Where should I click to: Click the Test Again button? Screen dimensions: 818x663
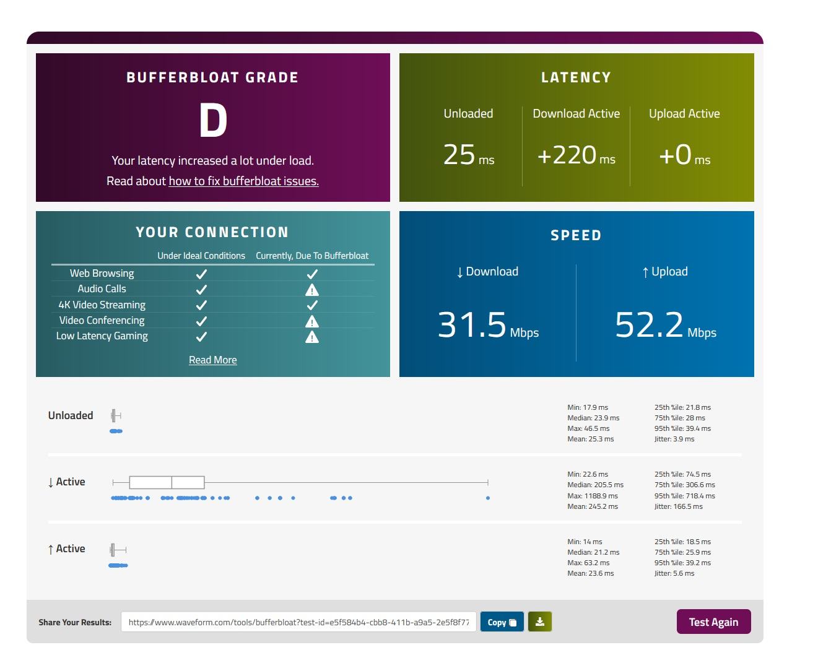pos(713,622)
